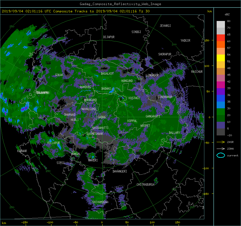Click the 80 dBZ value on the scale
Image resolution: width=241 pixels, height=226 pixels.
point(229,21)
